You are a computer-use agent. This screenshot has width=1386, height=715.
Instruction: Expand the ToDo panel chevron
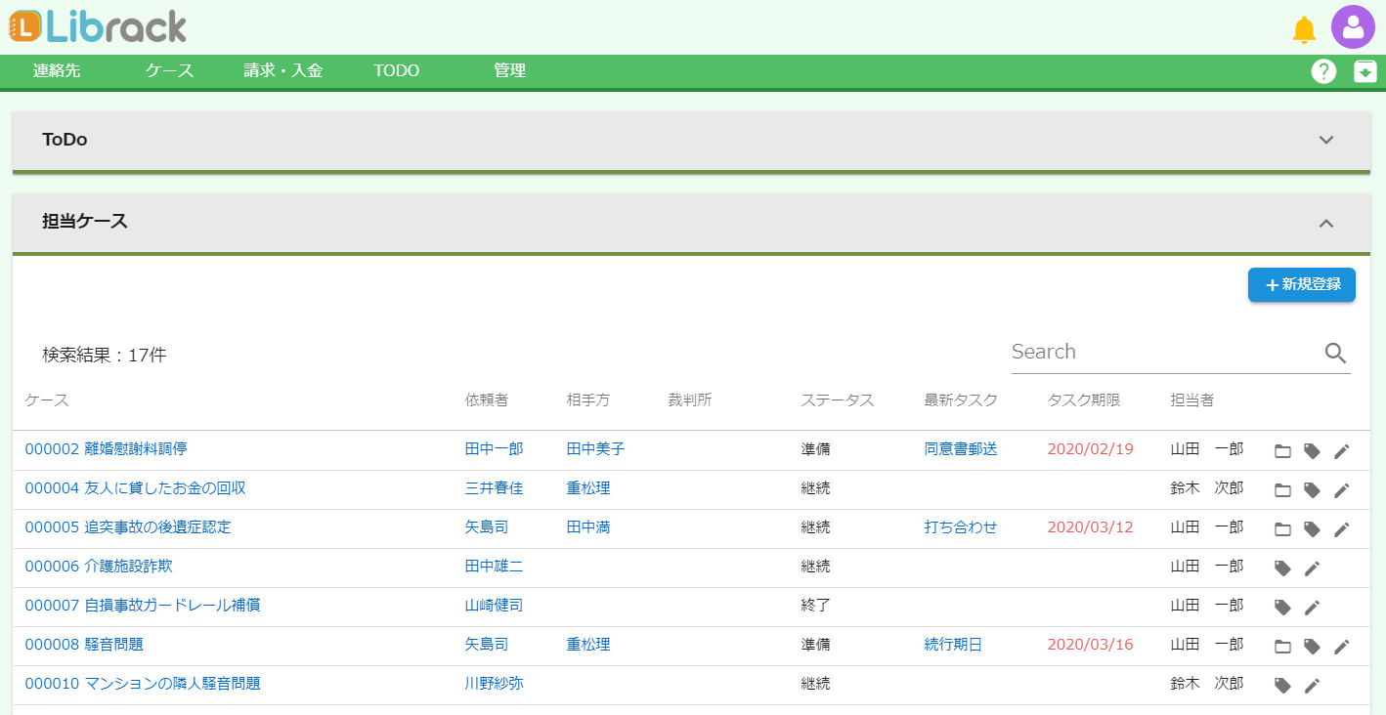tap(1325, 140)
